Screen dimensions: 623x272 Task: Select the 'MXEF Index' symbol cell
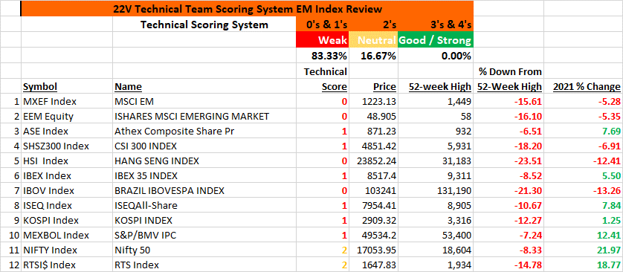(x=67, y=102)
